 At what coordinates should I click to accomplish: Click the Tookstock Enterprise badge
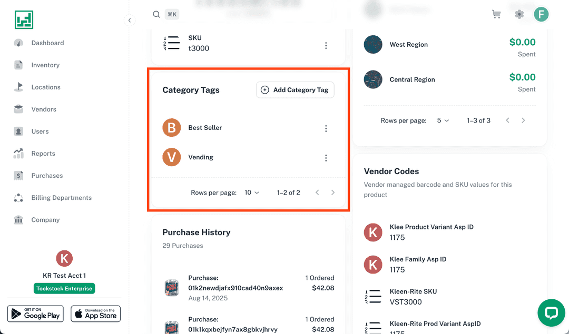[x=64, y=288]
